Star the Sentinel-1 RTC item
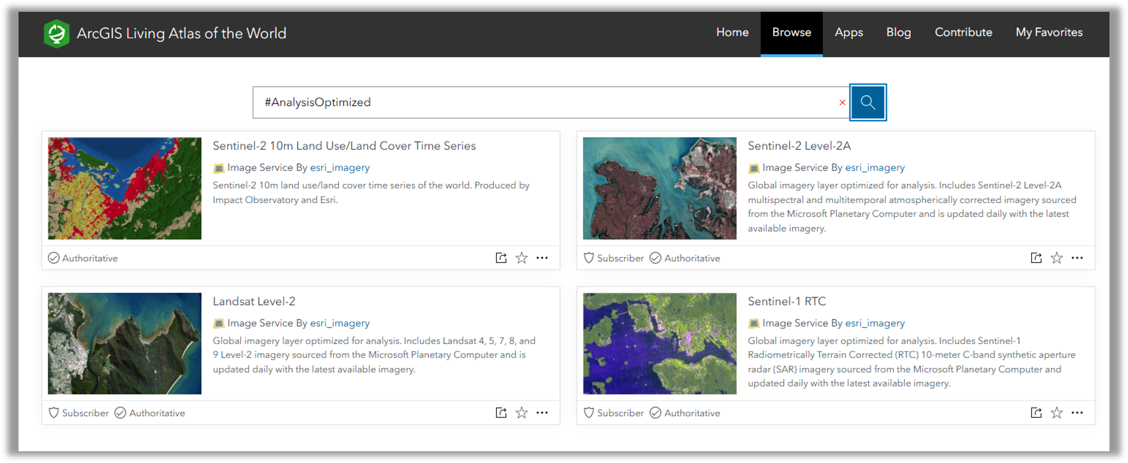The width and height of the screenshot is (1128, 463). pos(1056,413)
